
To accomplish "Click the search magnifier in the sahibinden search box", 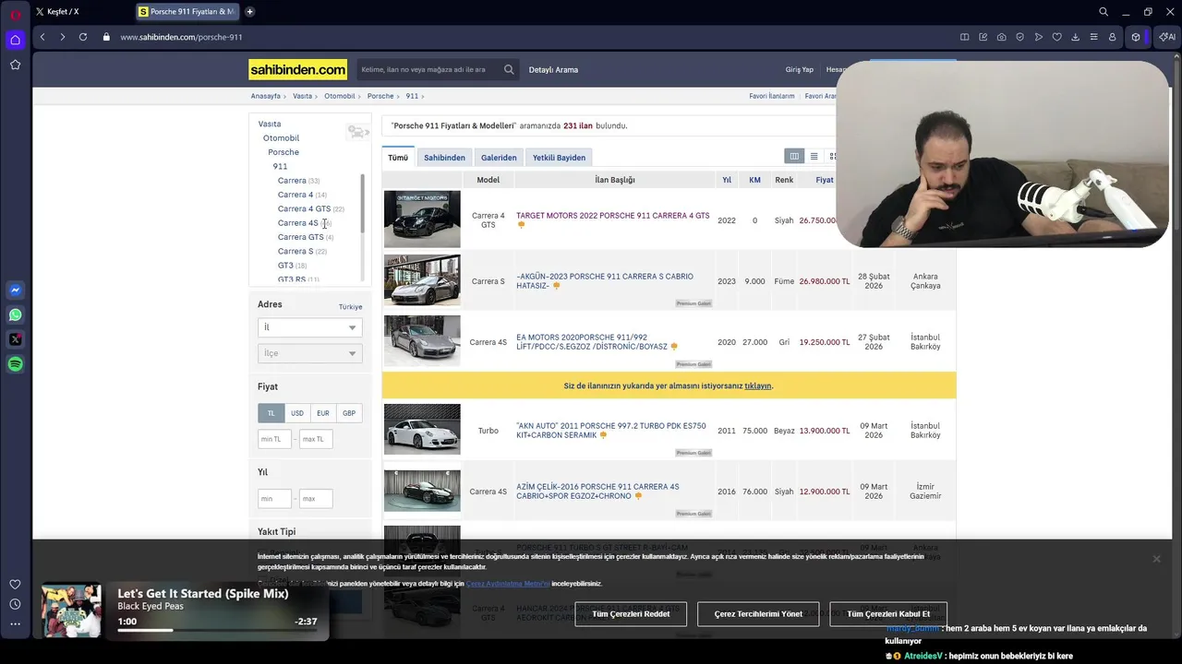I will click(509, 69).
